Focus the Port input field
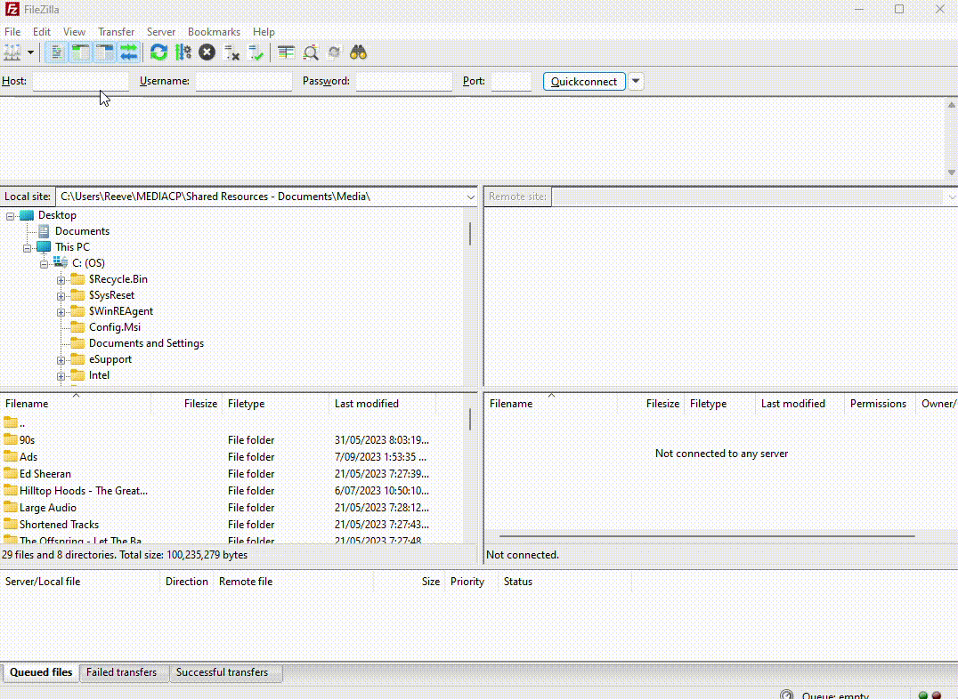This screenshot has width=958, height=699. click(511, 81)
